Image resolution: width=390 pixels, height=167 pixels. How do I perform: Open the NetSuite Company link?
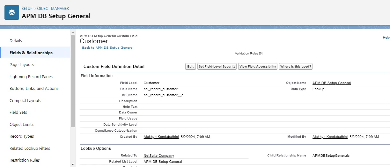click(159, 156)
